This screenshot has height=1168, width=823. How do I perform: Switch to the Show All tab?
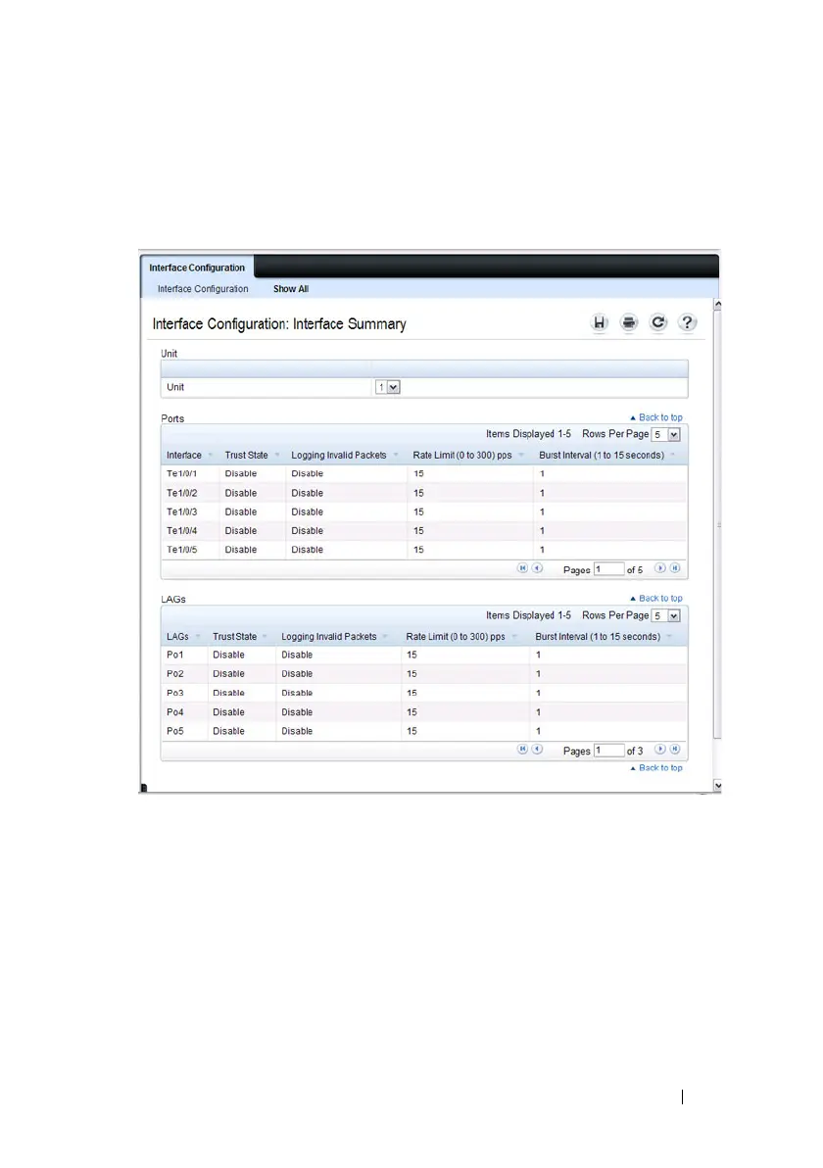(x=291, y=289)
